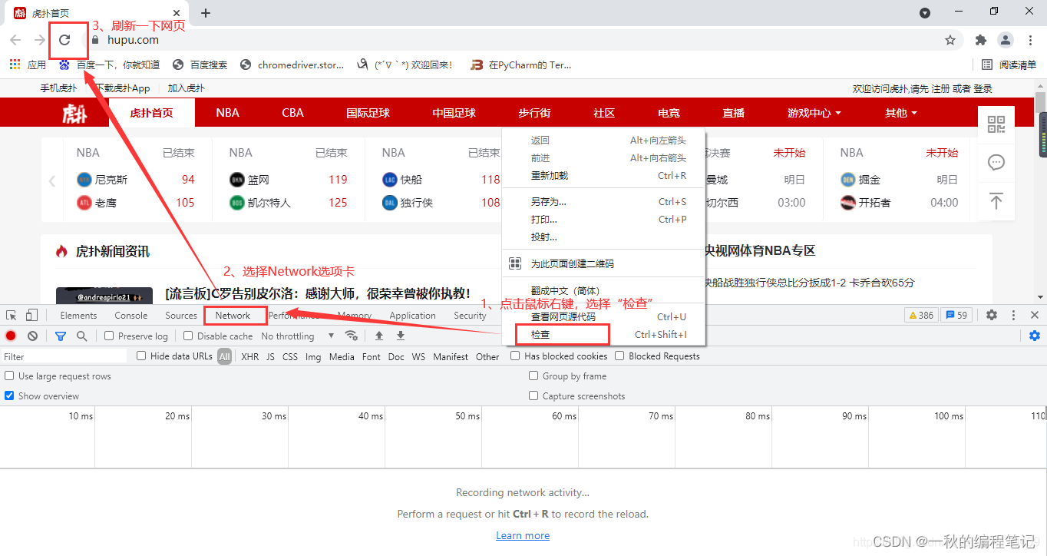This screenshot has height=556, width=1047.
Task: Open the Chrome profile avatar
Action: coord(1006,40)
